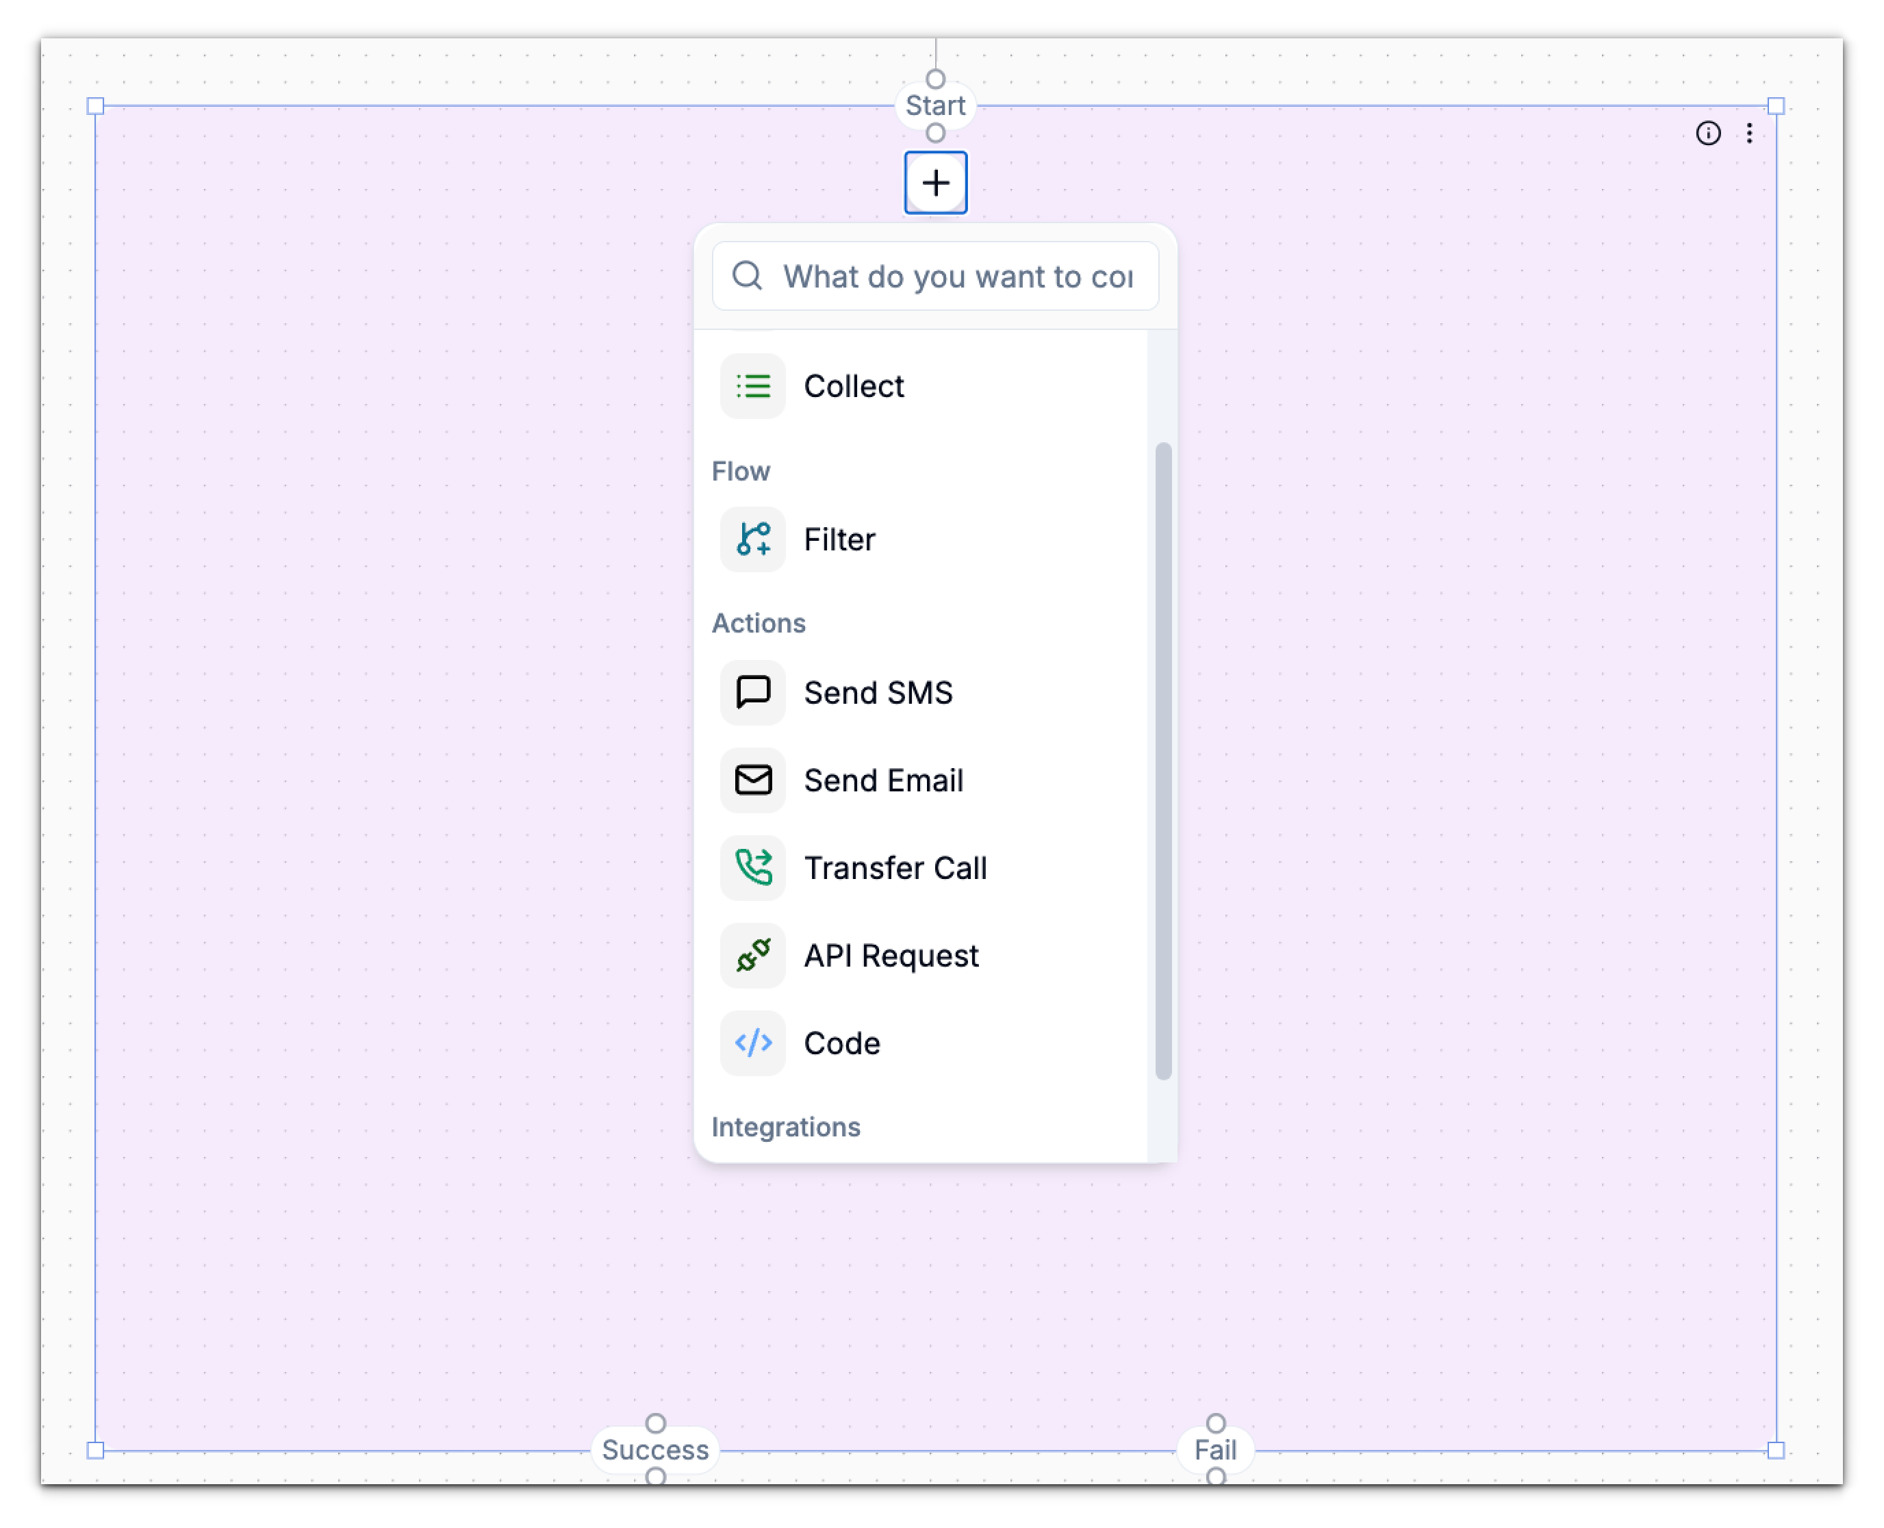Select the Transfer Call phone icon
1884x1528 pixels.
pyautogui.click(x=753, y=868)
